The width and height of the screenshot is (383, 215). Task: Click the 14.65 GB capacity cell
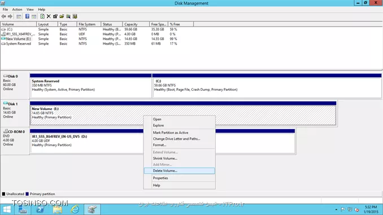(x=130, y=39)
